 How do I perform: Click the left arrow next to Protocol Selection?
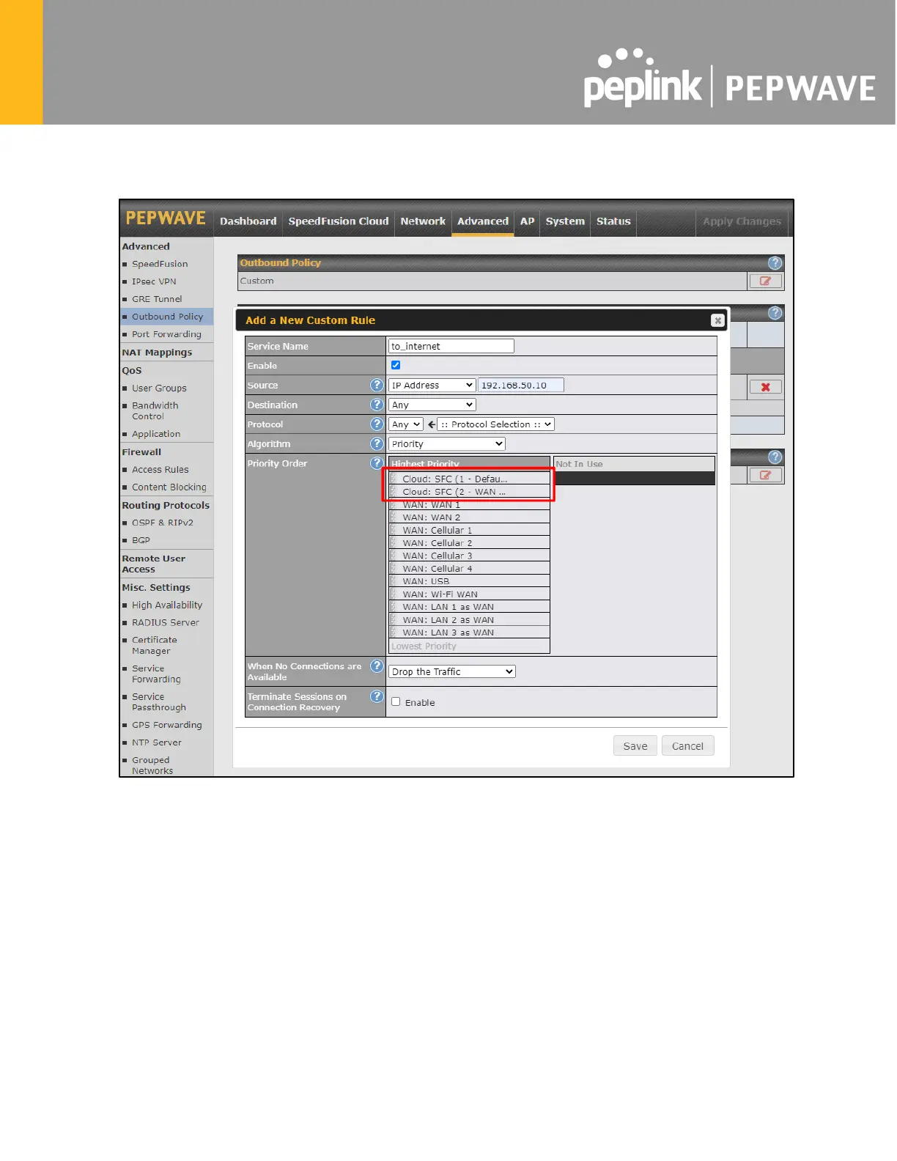[x=431, y=424]
